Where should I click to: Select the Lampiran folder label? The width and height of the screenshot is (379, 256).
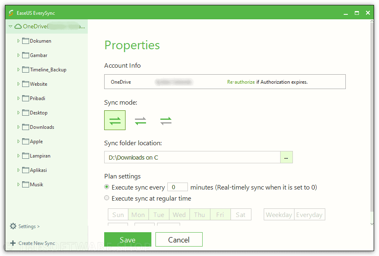click(40, 155)
